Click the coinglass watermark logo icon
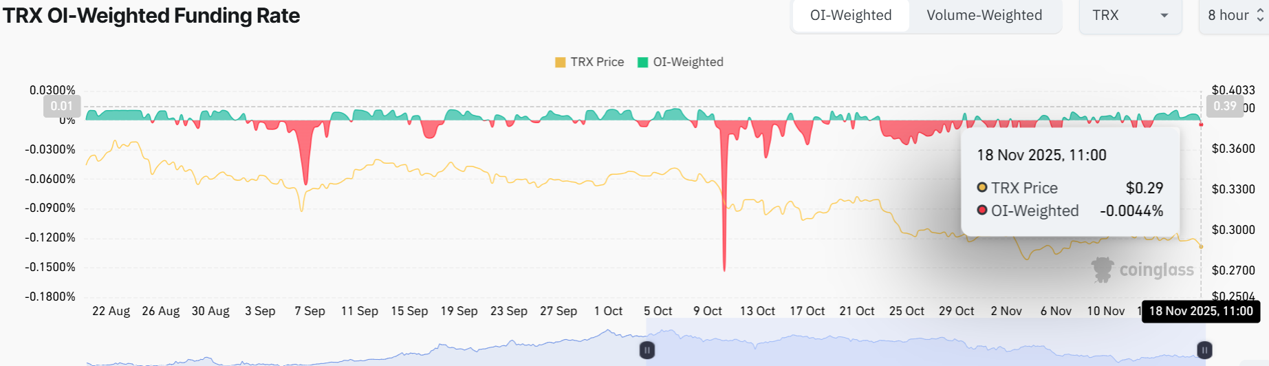Screen dimensions: 1269x366 (x=1103, y=270)
